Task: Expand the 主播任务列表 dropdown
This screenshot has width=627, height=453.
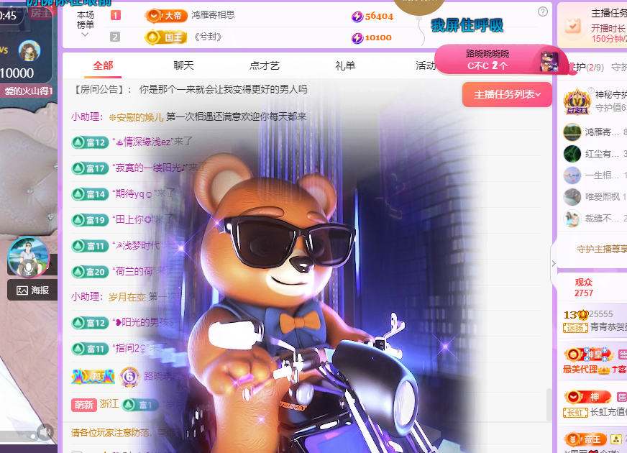Action: coord(507,94)
